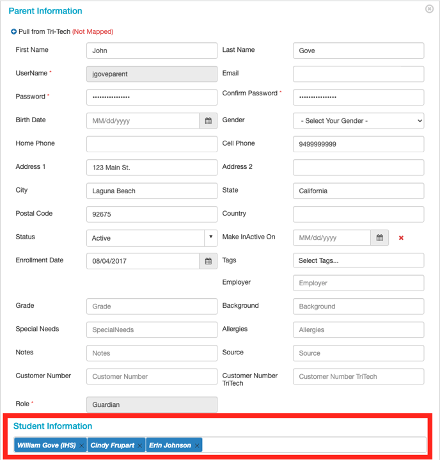
Task: Click the First Name field containing John
Action: coord(152,51)
